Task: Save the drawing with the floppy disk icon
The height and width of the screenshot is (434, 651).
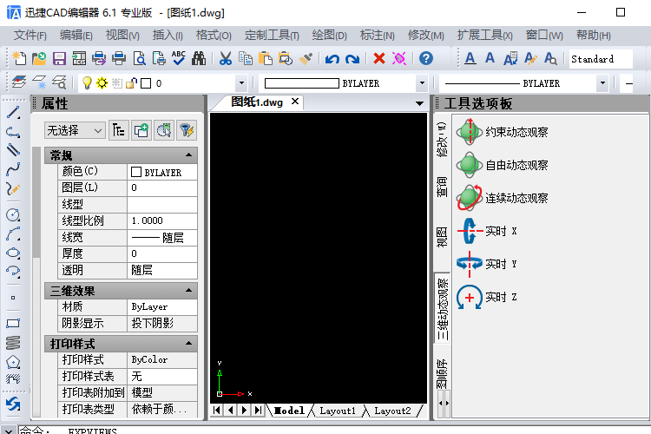Action: [x=59, y=58]
